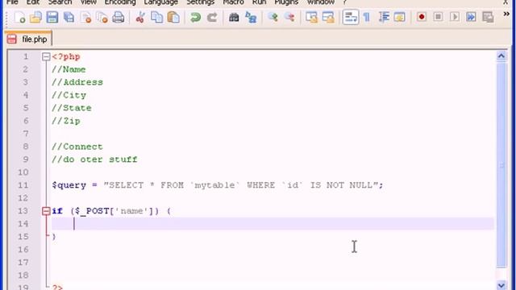Viewport: 516px width, 290px height.
Task: Click the $query SELECT statement line
Action: [x=218, y=185]
